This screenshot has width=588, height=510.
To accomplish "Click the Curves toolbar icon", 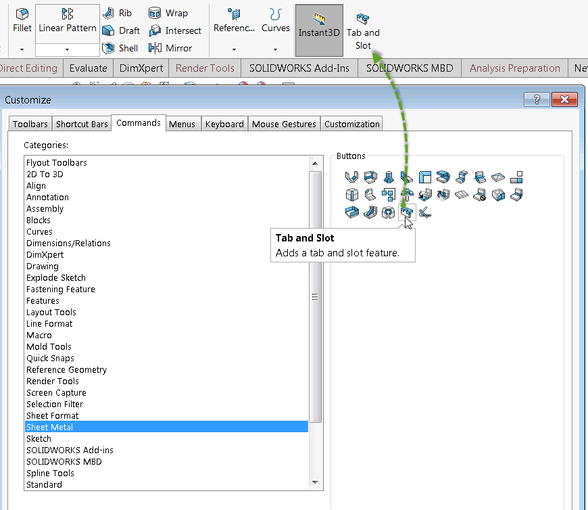I will [x=275, y=14].
